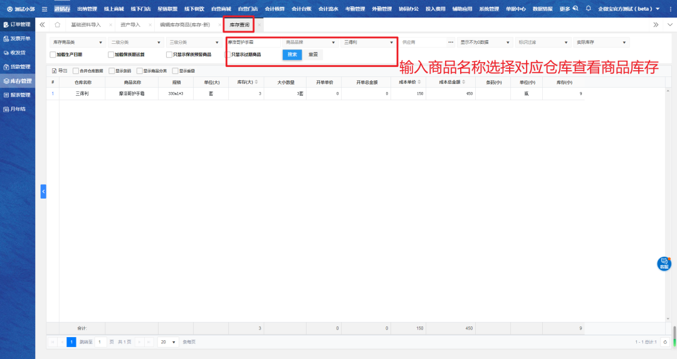This screenshot has width=677, height=359.
Task: Click the blue 搜索 search button
Action: coord(291,55)
